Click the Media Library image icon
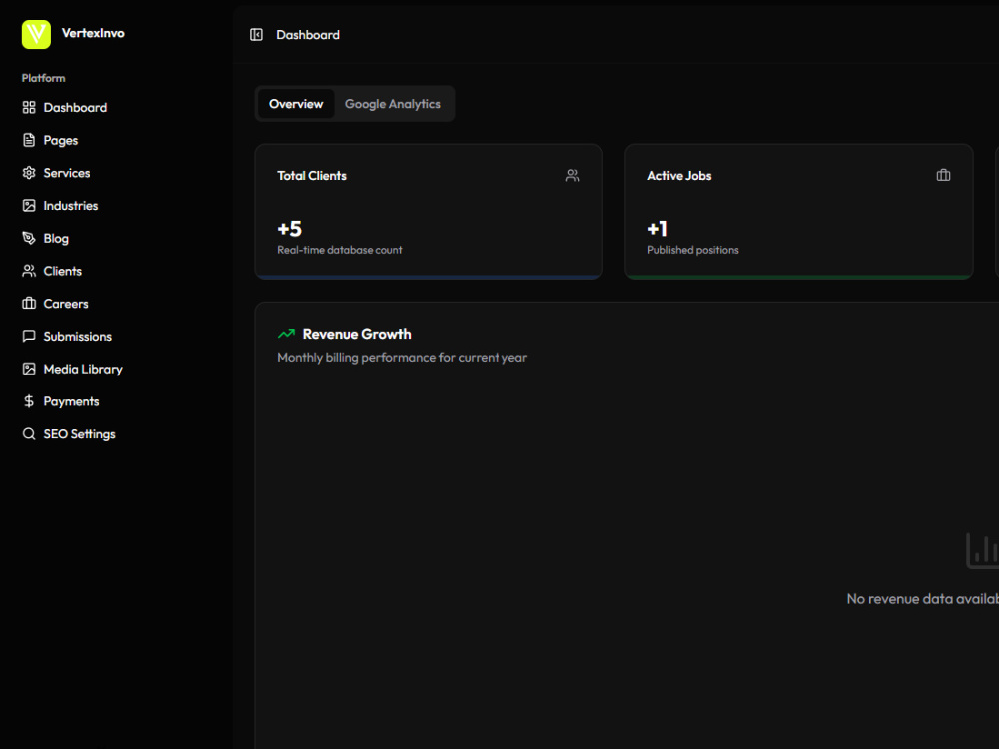Image resolution: width=999 pixels, height=749 pixels. (x=29, y=369)
